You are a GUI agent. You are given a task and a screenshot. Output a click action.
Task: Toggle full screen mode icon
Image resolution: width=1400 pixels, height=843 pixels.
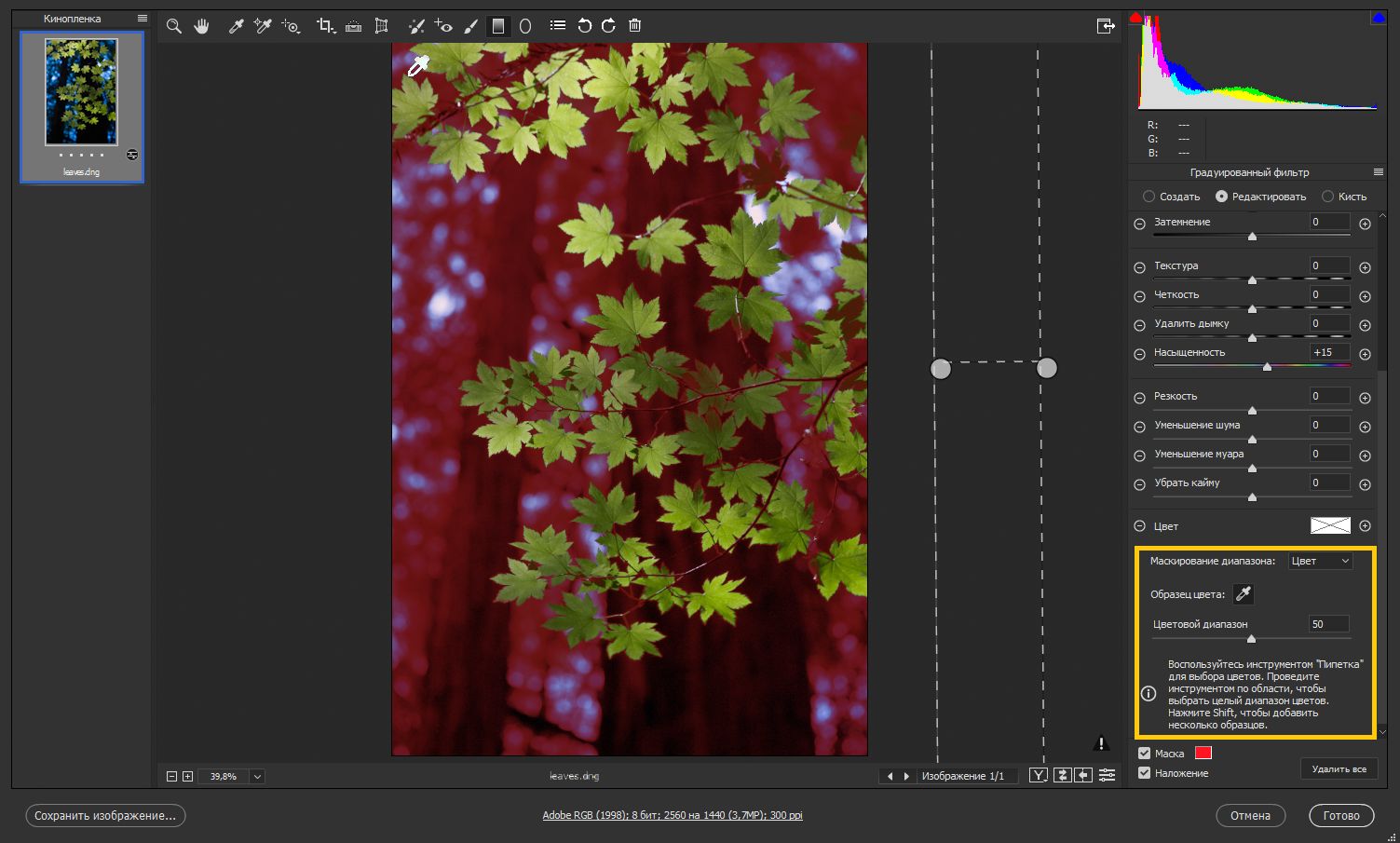[x=1106, y=26]
